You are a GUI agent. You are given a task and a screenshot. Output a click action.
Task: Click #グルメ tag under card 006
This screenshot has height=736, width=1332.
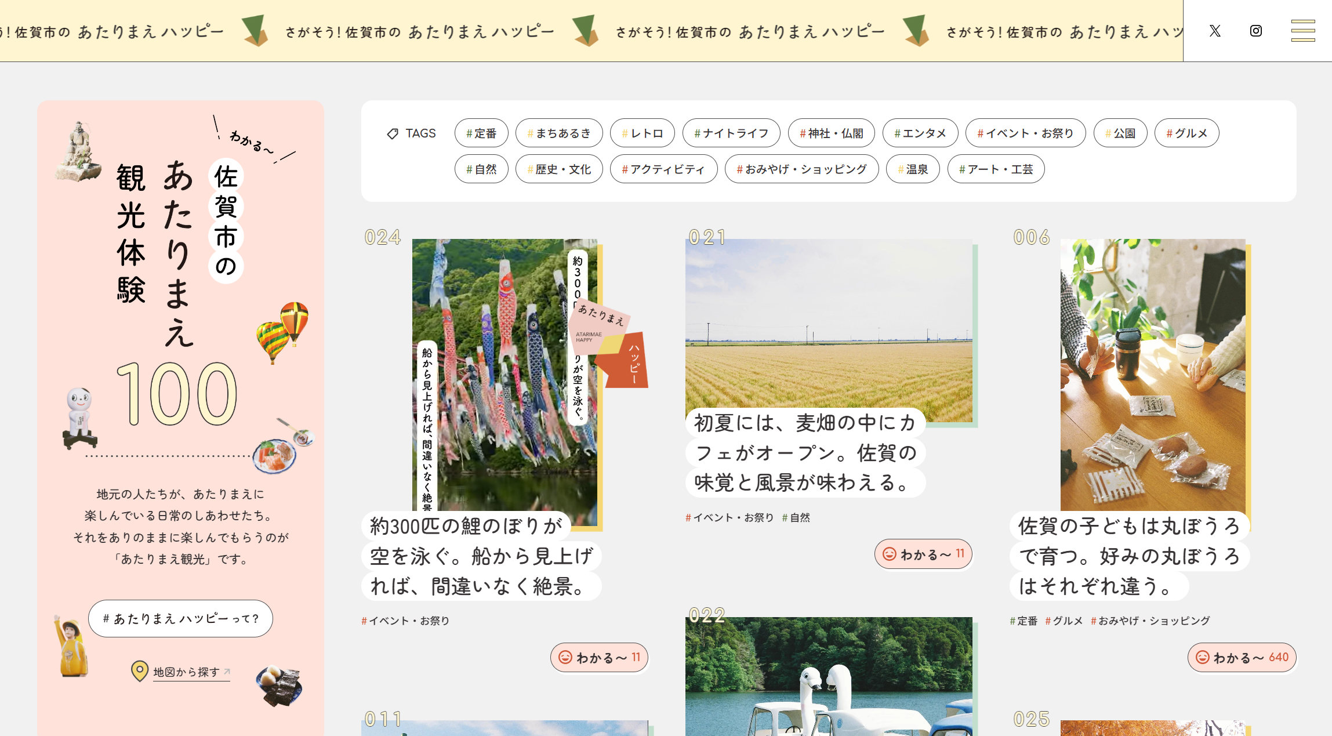[x=1064, y=621]
